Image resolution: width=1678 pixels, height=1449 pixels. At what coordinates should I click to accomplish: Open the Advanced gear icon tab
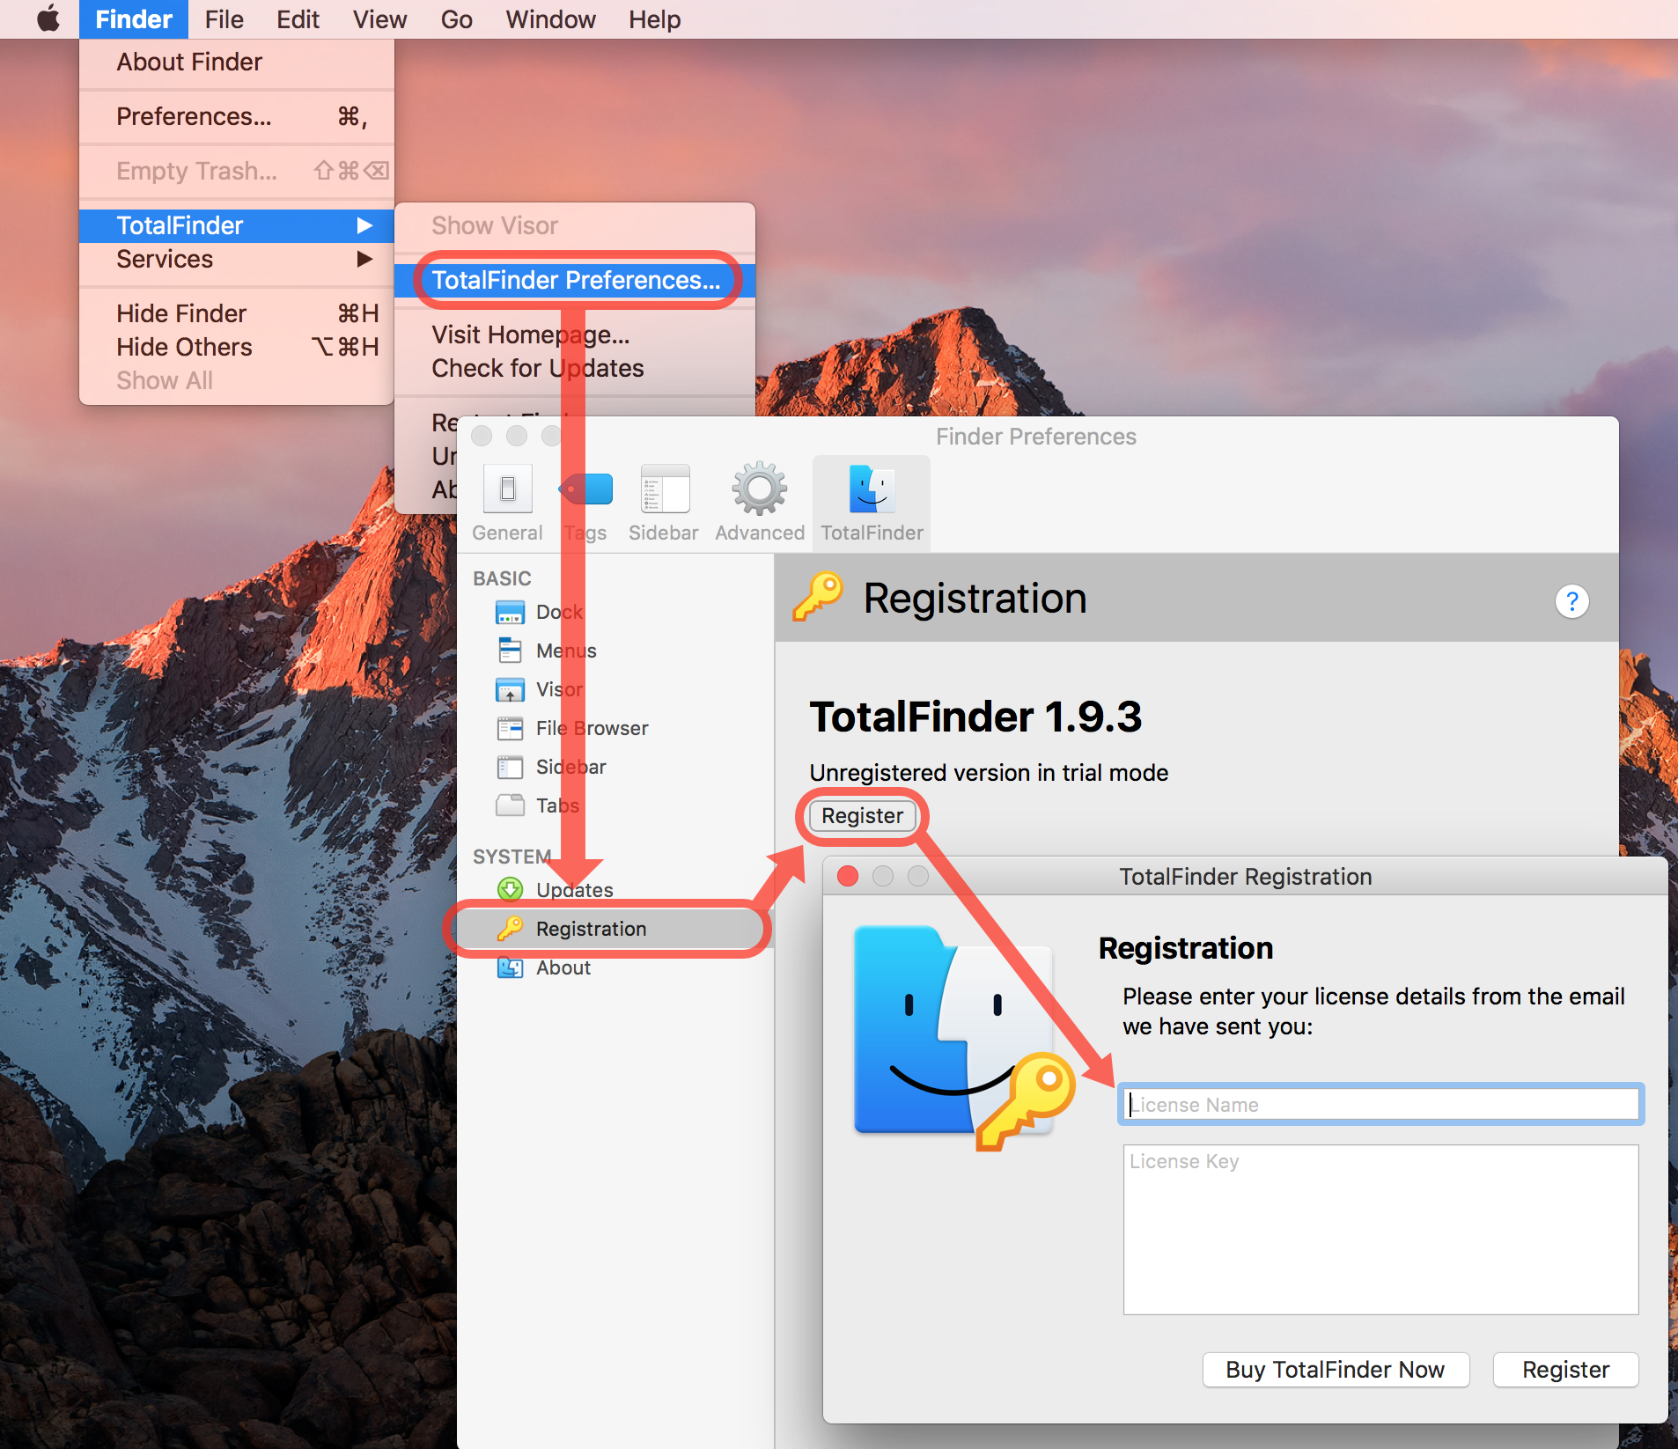coord(760,489)
